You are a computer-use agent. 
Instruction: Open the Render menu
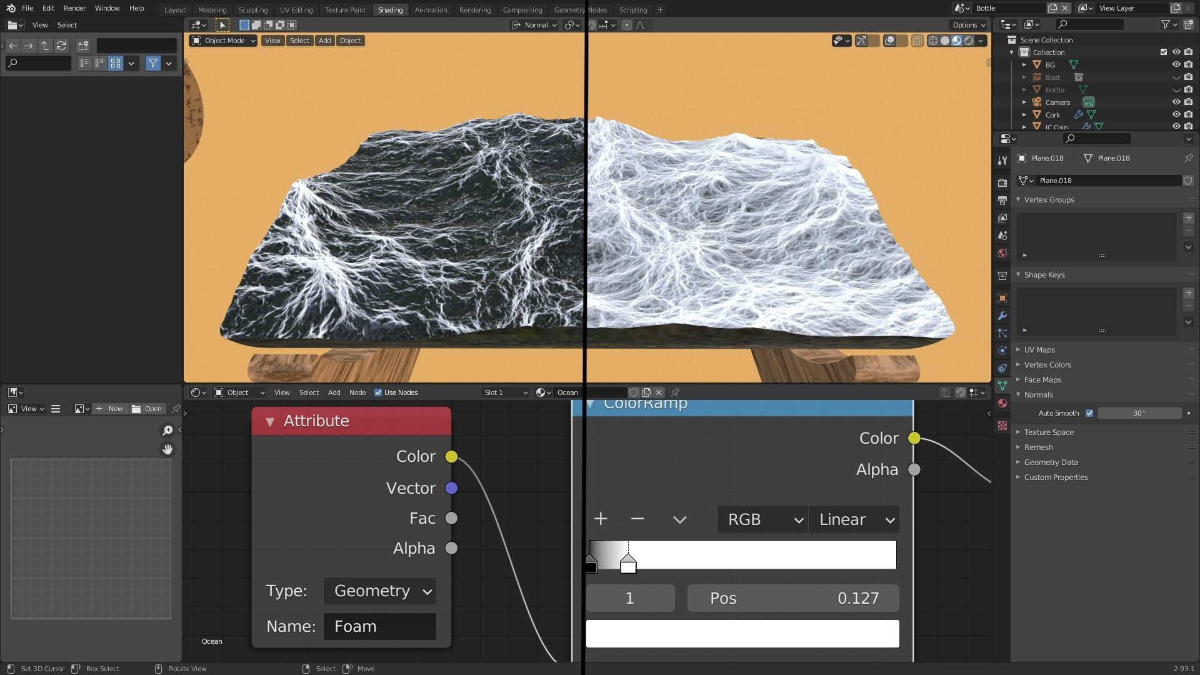[74, 8]
